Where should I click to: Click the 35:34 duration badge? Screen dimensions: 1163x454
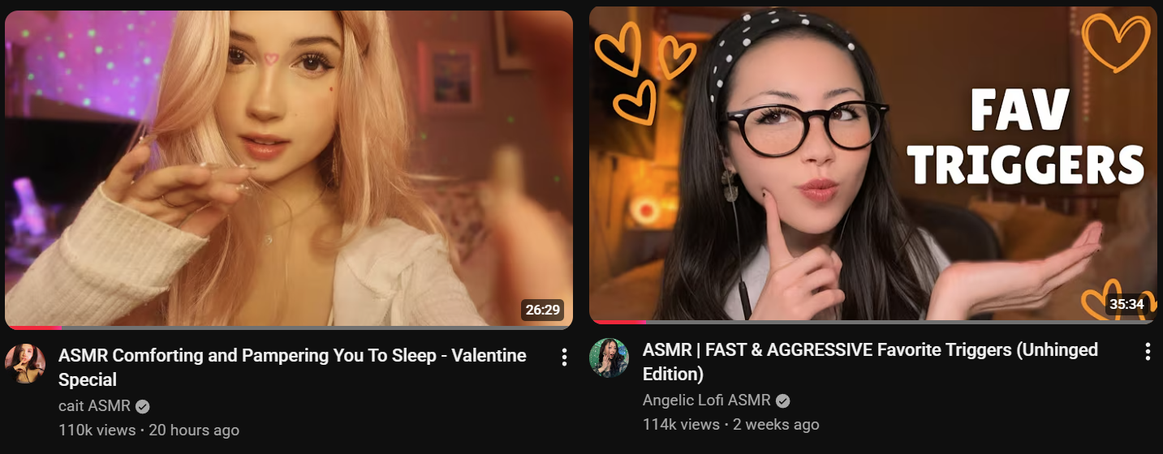point(1126,305)
